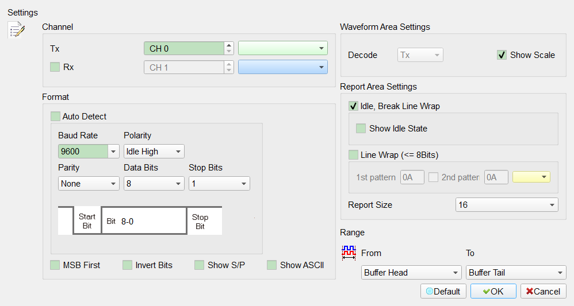Click the Bit 8-0 diagram segment
The width and height of the screenshot is (574, 306).
click(144, 221)
